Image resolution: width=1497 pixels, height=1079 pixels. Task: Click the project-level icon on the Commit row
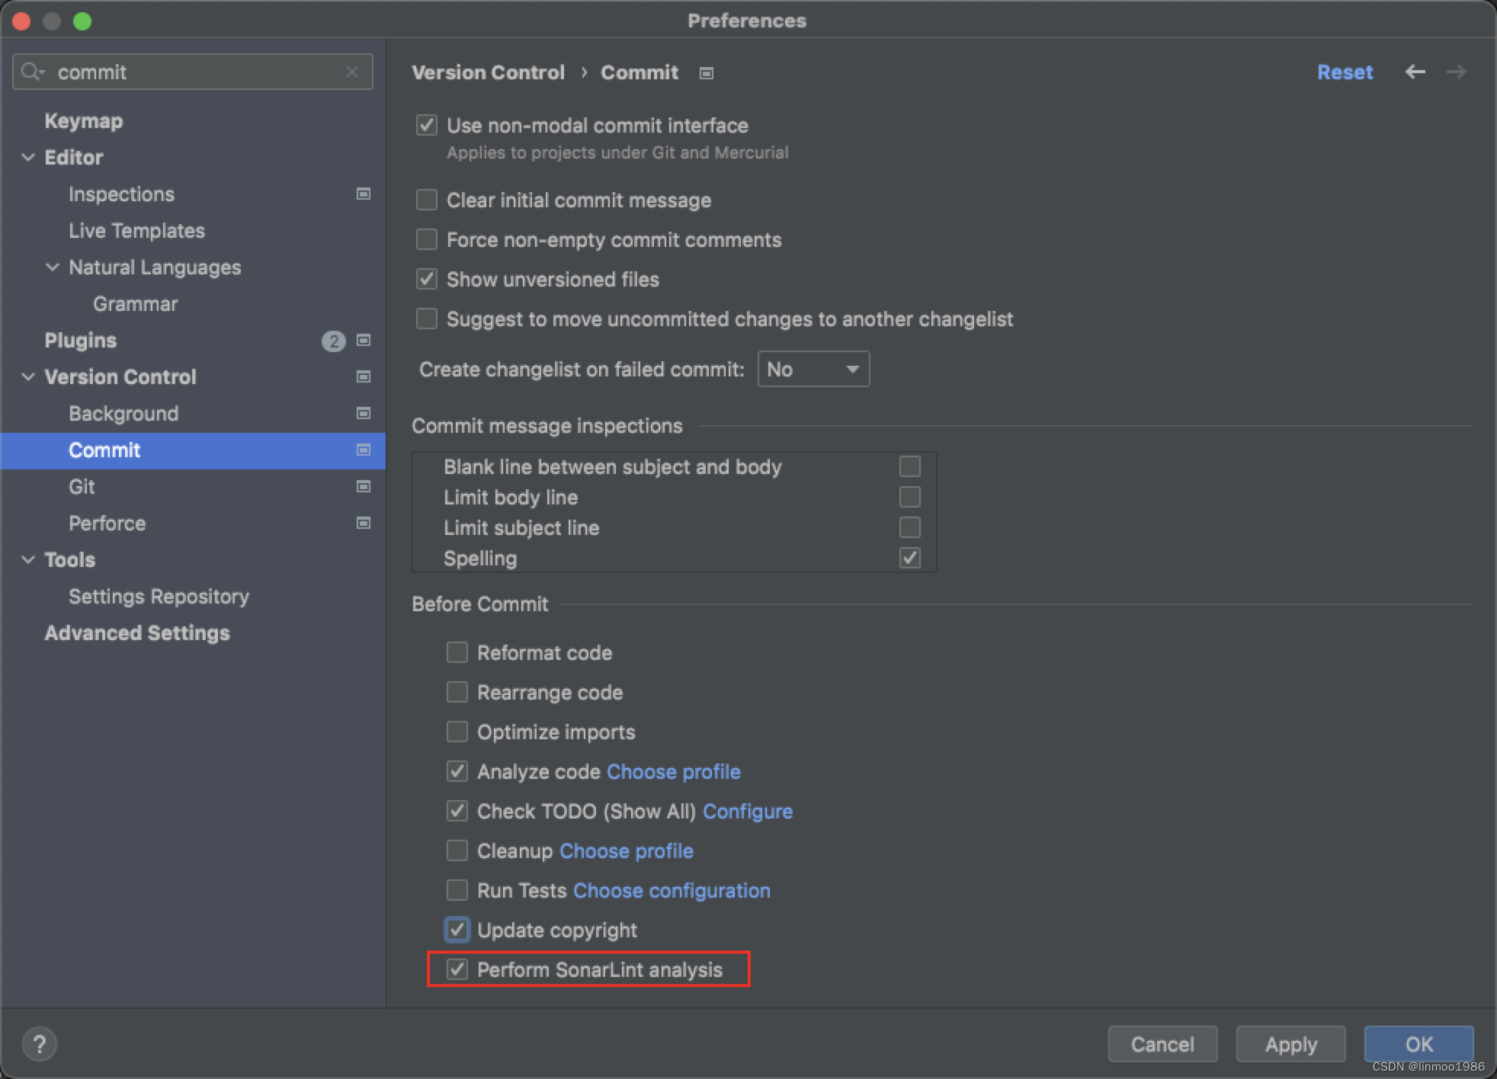click(364, 450)
